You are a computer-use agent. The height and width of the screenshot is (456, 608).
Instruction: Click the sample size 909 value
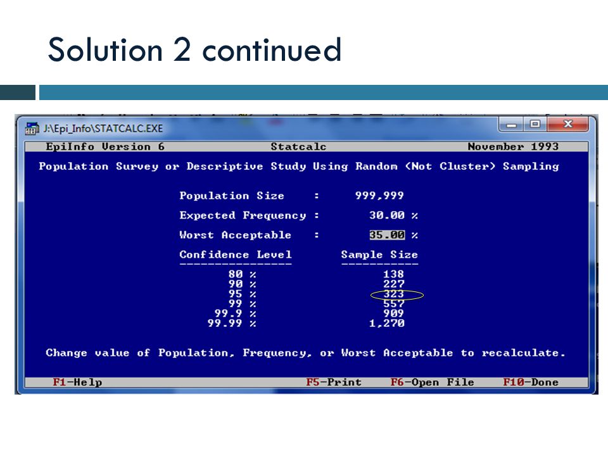tap(393, 313)
